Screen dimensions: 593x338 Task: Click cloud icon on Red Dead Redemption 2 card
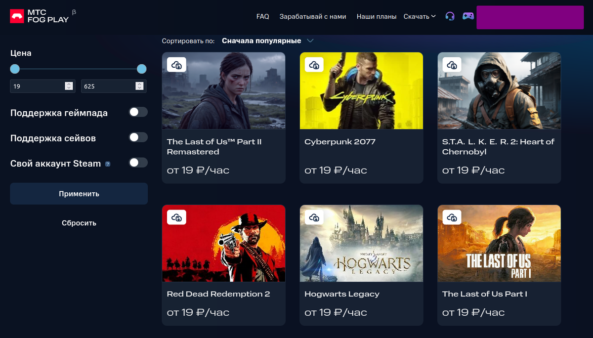[176, 217]
